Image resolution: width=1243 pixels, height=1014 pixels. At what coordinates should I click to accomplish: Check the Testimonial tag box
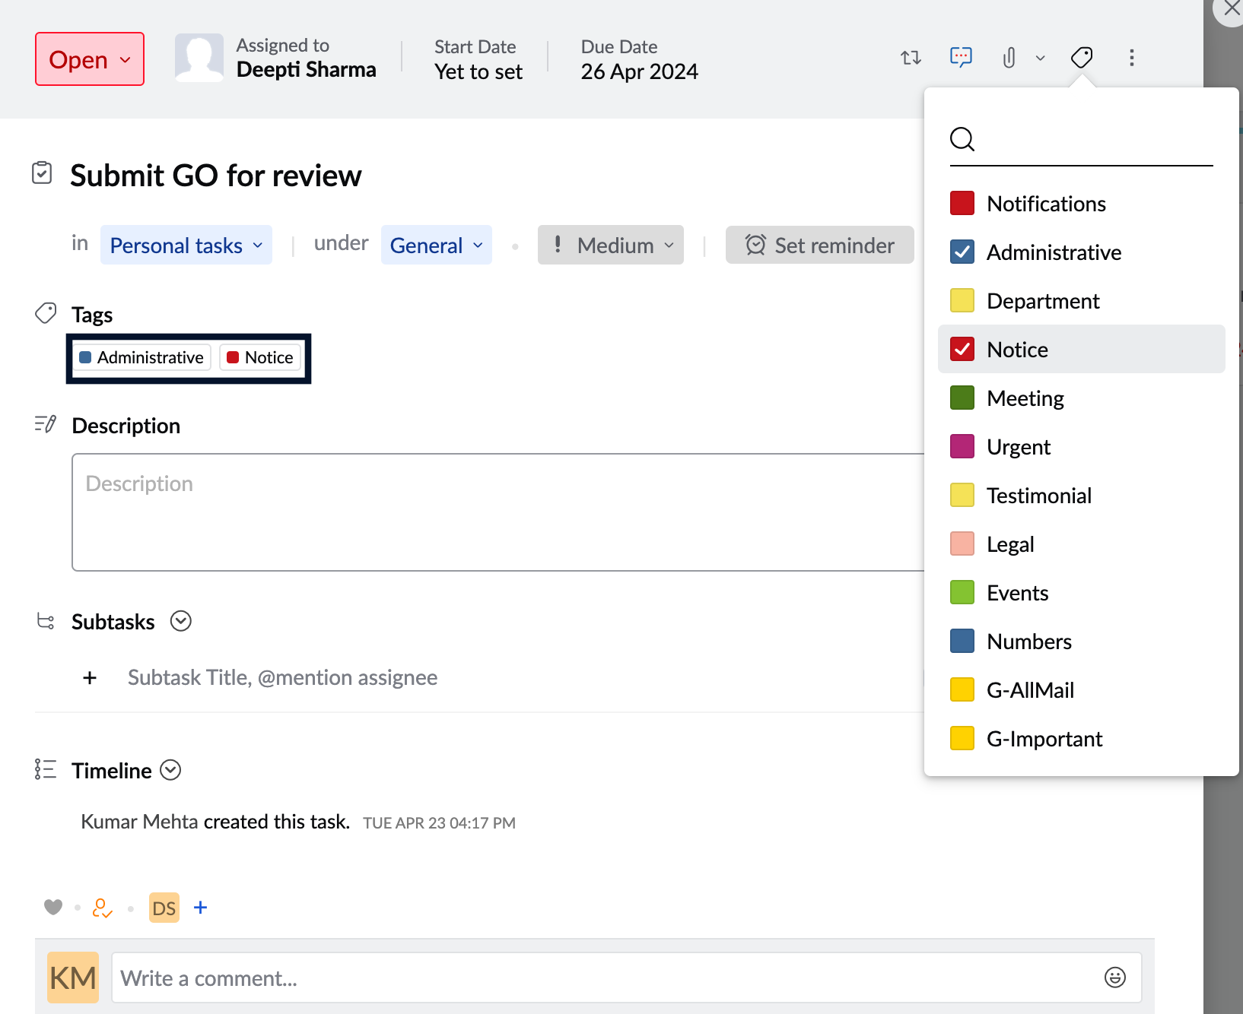962,495
